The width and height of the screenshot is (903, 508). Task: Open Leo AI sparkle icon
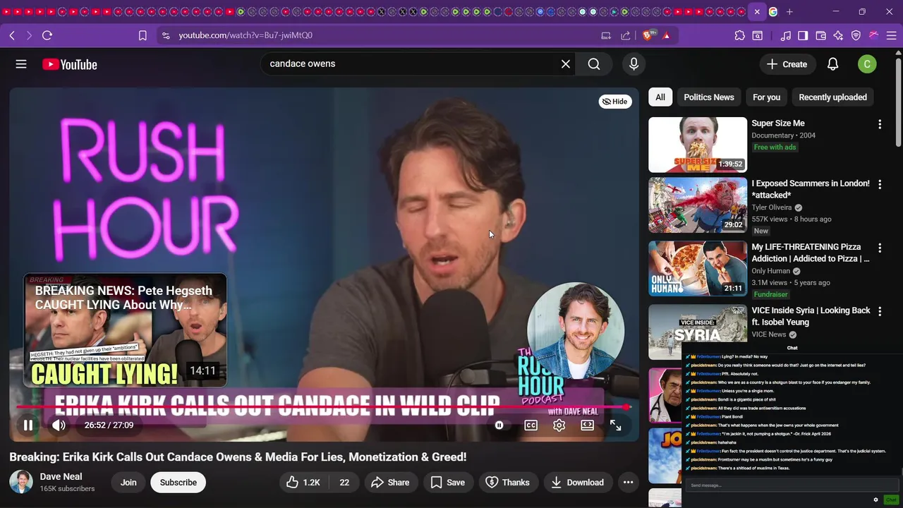coord(838,35)
